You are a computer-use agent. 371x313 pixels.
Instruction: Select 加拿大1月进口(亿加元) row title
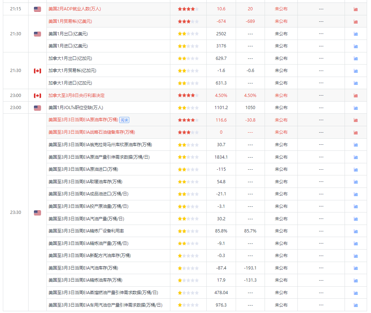tap(70, 83)
